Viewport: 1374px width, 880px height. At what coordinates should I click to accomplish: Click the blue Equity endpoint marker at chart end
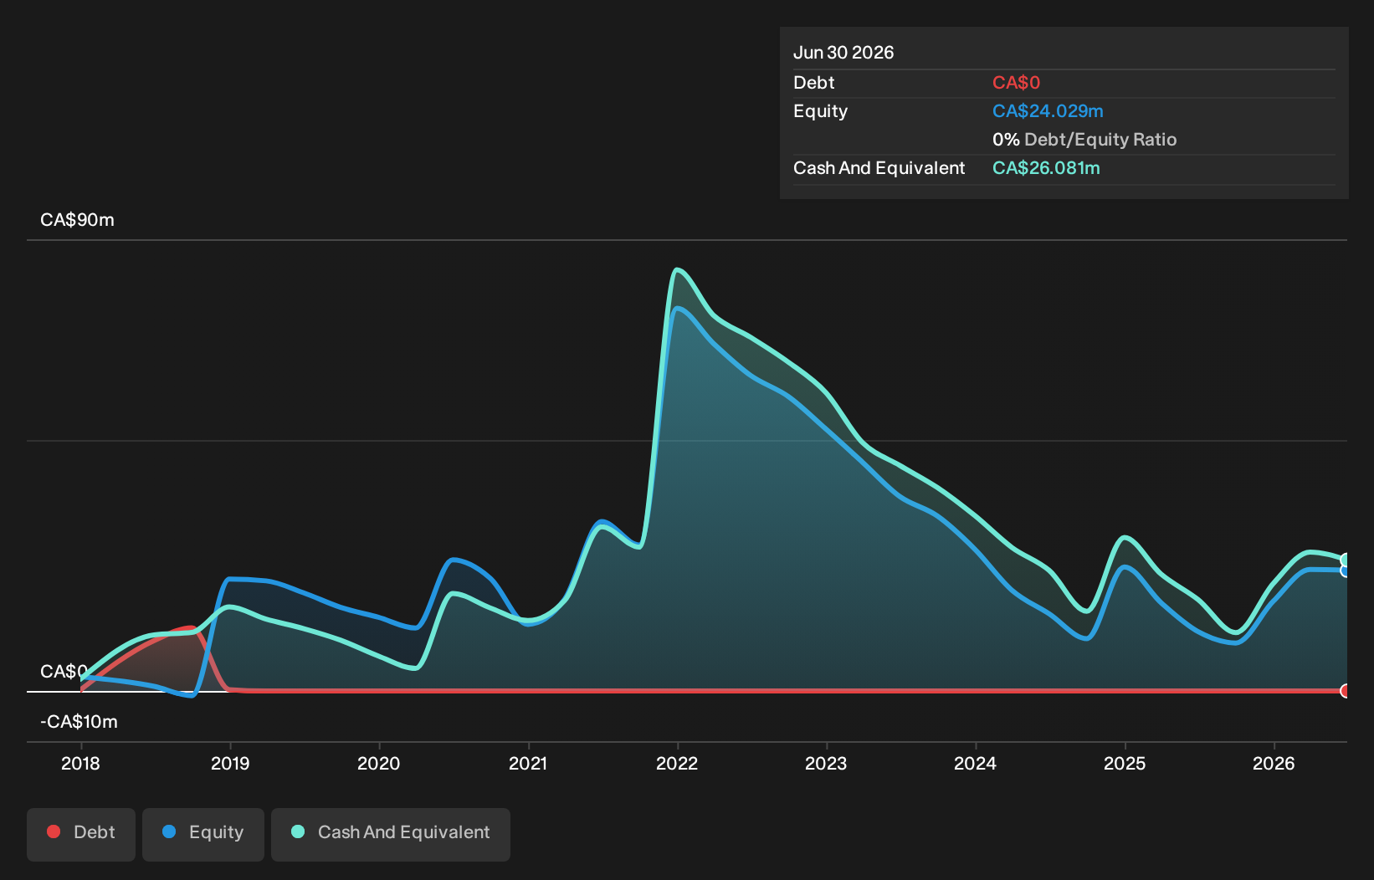pyautogui.click(x=1345, y=570)
